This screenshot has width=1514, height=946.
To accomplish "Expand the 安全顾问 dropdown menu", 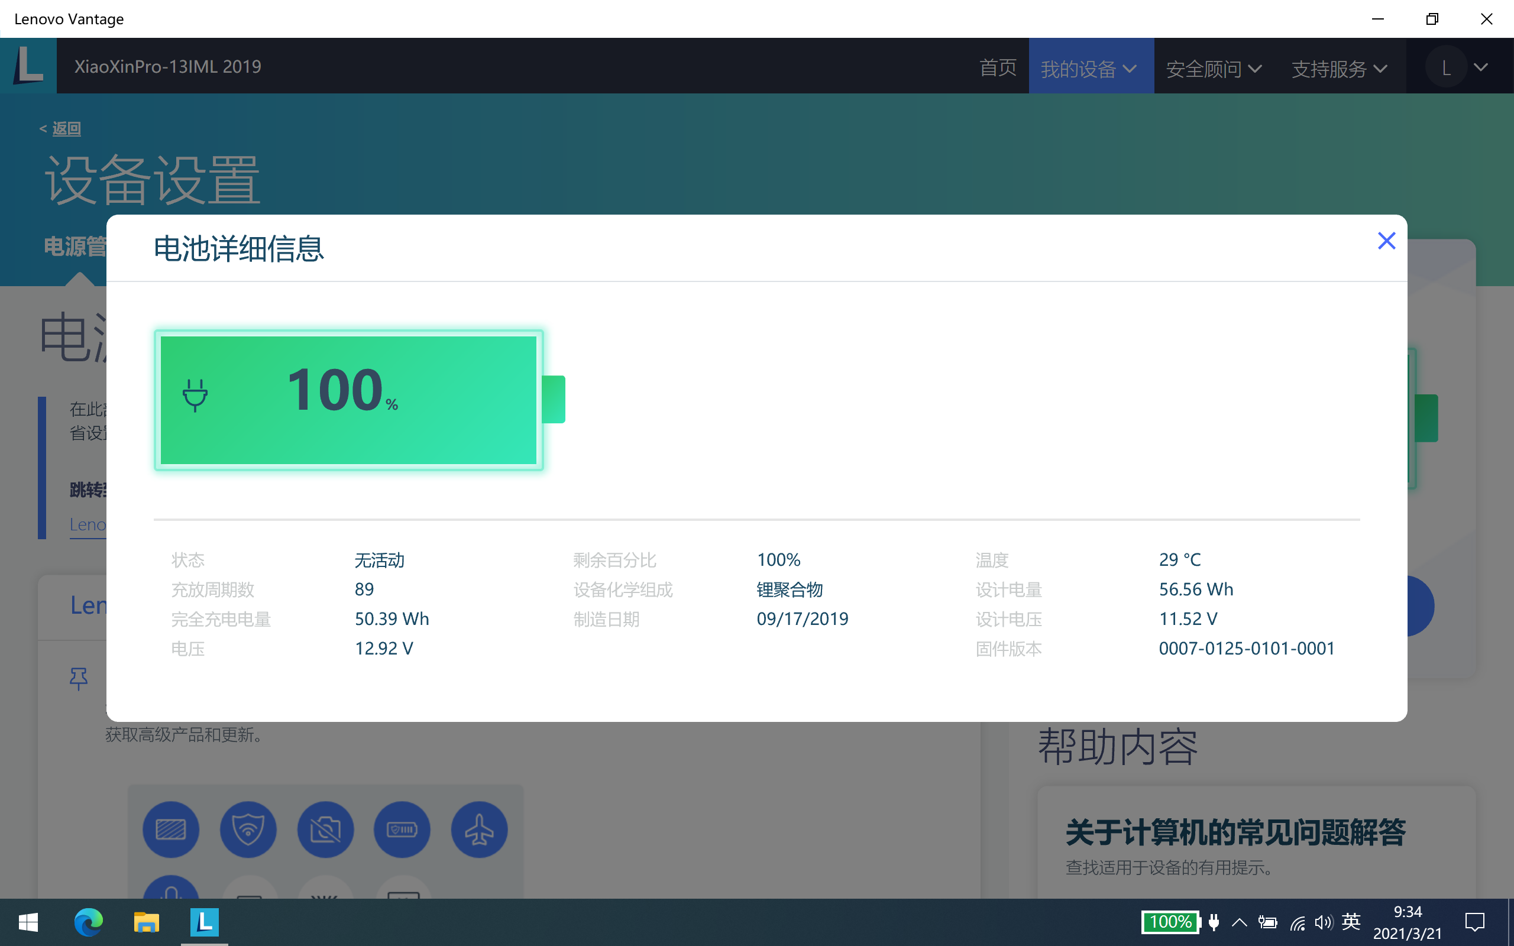I will [1213, 67].
